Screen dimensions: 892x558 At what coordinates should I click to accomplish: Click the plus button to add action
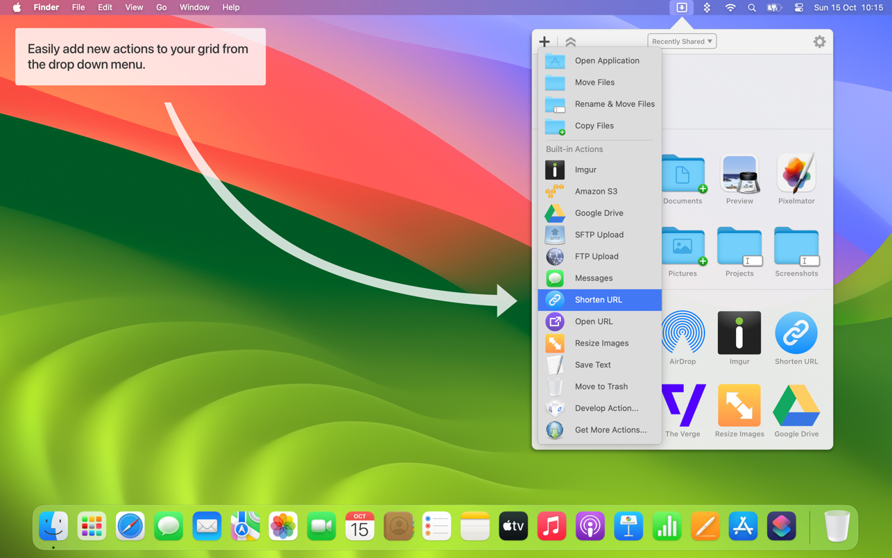click(x=544, y=42)
